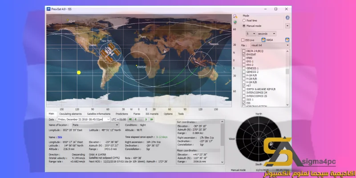Click the New York marker on the map
Viewport: 356px width, 178px height.
(x=101, y=39)
